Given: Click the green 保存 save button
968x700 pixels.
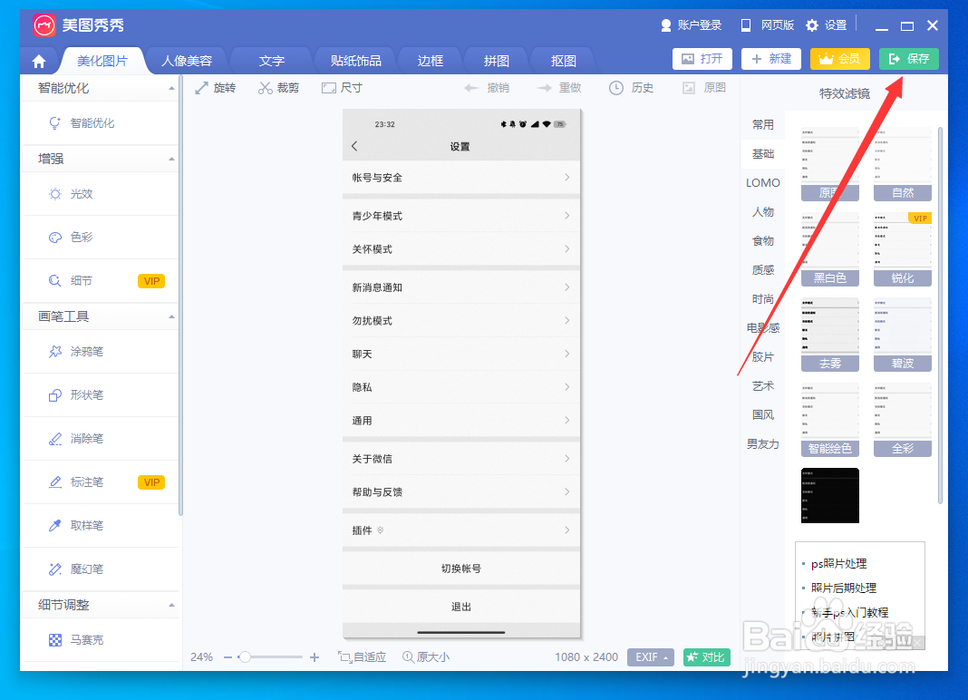Looking at the screenshot, I should pyautogui.click(x=908, y=58).
